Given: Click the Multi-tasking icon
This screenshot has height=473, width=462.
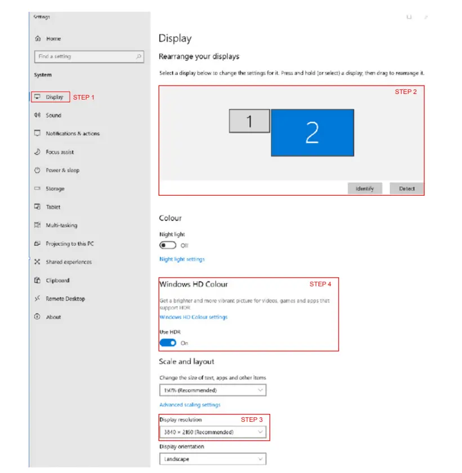Looking at the screenshot, I should (37, 225).
